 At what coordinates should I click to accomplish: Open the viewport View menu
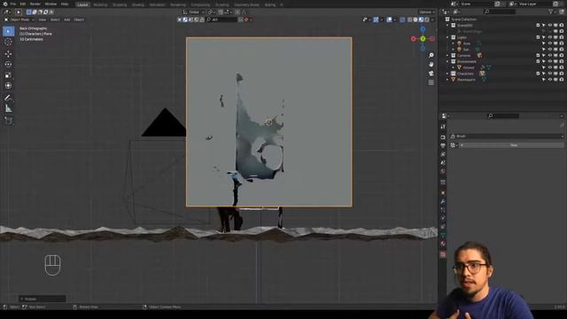click(43, 19)
